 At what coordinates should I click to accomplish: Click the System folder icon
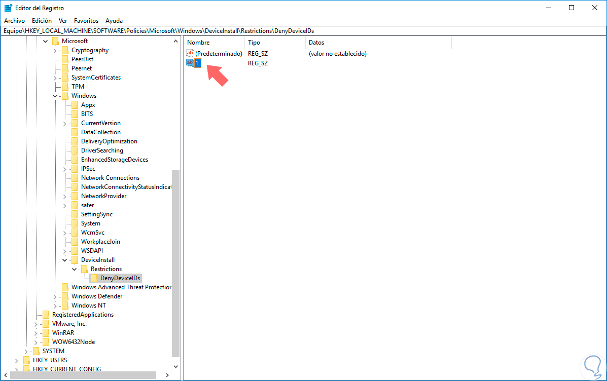point(75,223)
